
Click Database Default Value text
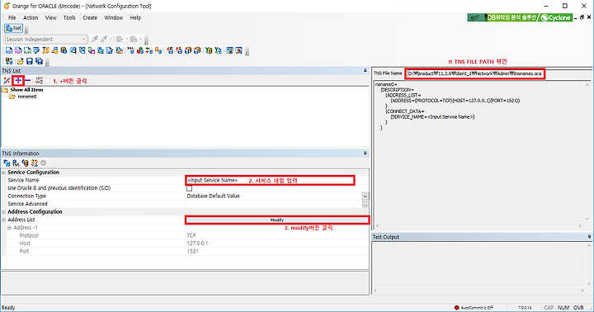(x=214, y=196)
